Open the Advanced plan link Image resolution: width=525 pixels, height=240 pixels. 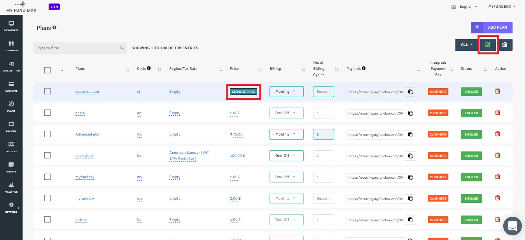point(88,134)
